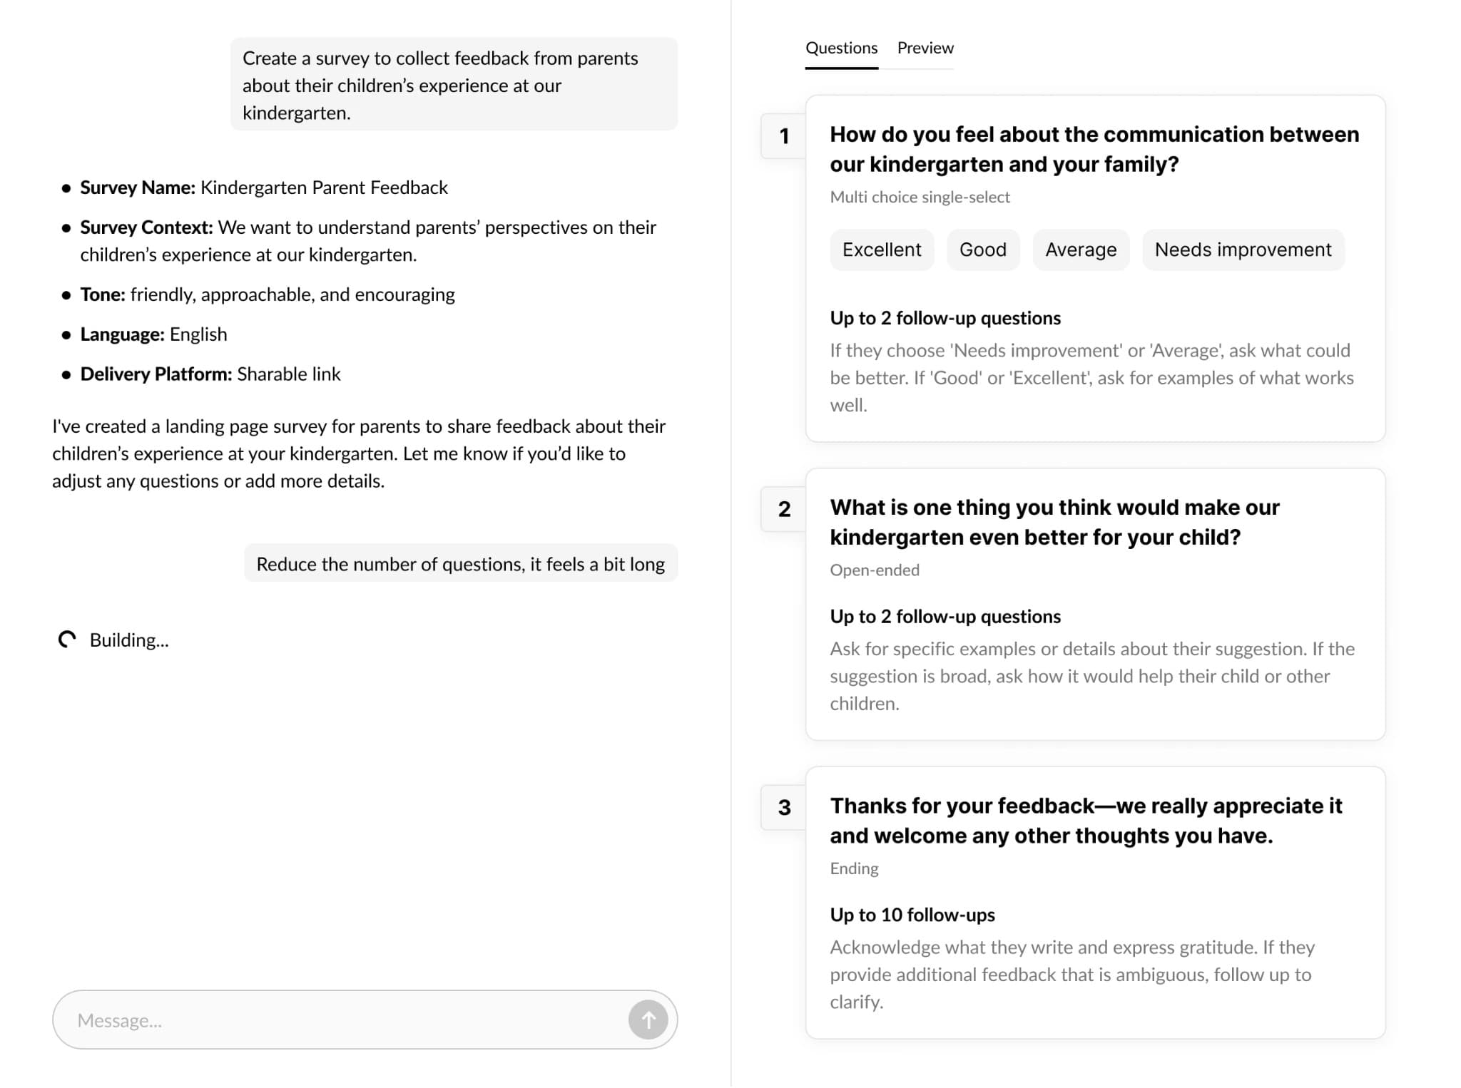This screenshot has height=1088, width=1461.
Task: Click the 'Open-ended' type label
Action: click(875, 570)
